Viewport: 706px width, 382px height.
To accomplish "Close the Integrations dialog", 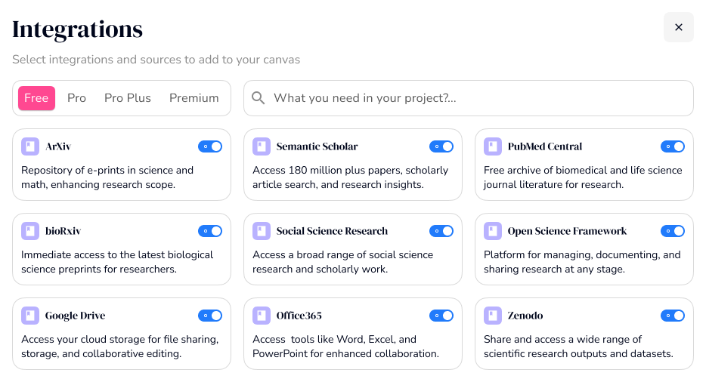I will click(x=679, y=27).
